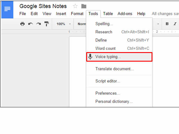This screenshot has height=134, width=179.
Task: Open the Edit menu
Action: point(34,14)
